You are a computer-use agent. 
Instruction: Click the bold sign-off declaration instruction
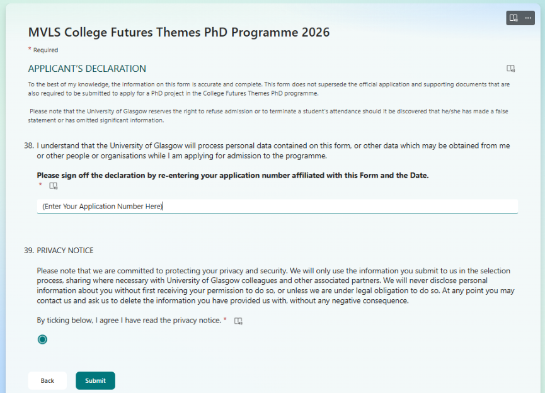pos(232,175)
